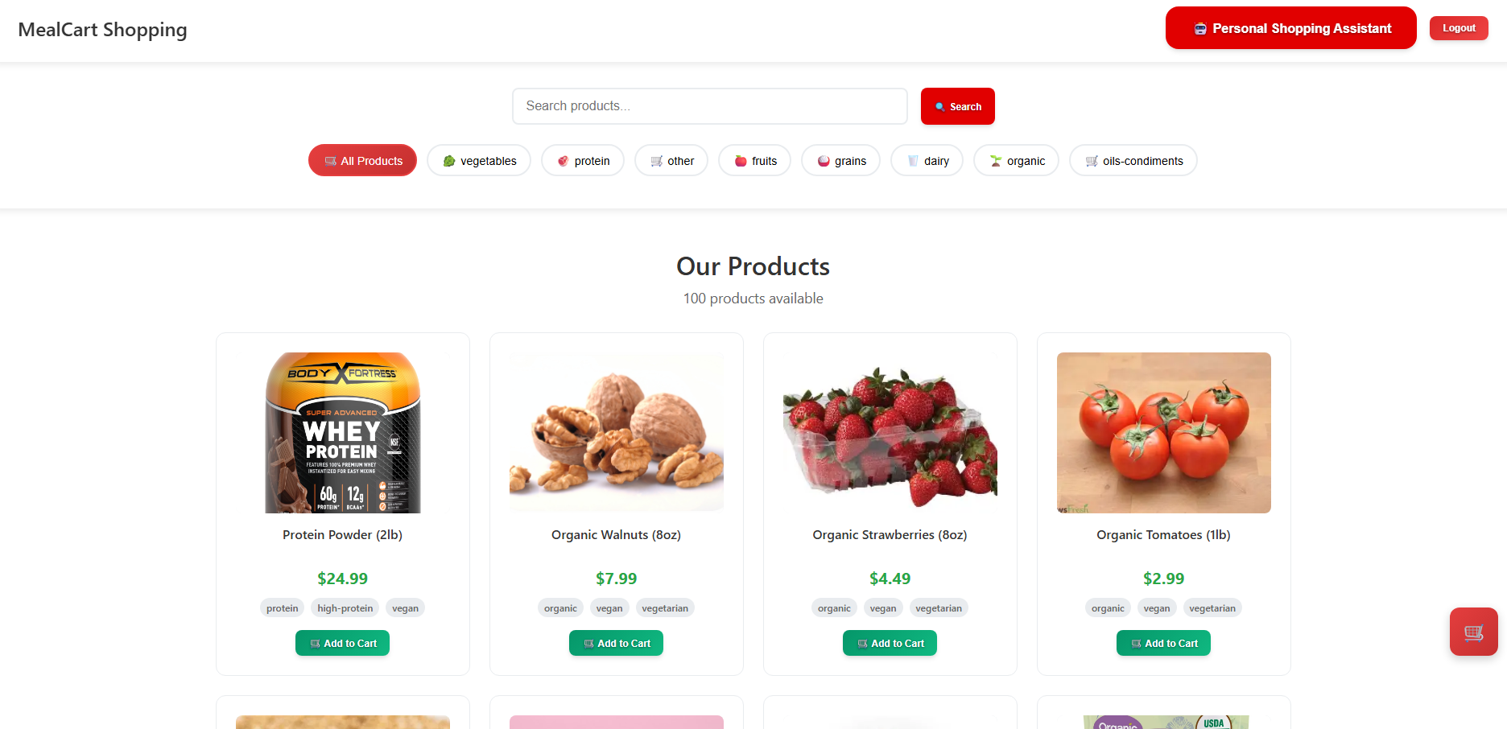Open the floating shopping cart icon
1507x729 pixels.
pos(1473,632)
